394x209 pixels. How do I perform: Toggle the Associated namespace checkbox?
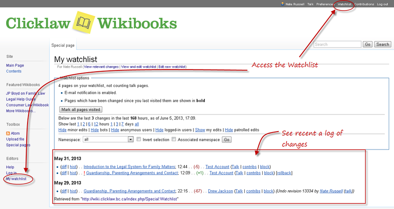(x=174, y=139)
